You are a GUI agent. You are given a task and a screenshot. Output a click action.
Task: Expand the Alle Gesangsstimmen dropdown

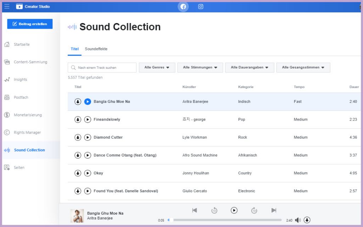[x=303, y=67]
